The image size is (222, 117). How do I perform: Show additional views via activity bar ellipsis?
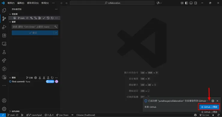4,85
